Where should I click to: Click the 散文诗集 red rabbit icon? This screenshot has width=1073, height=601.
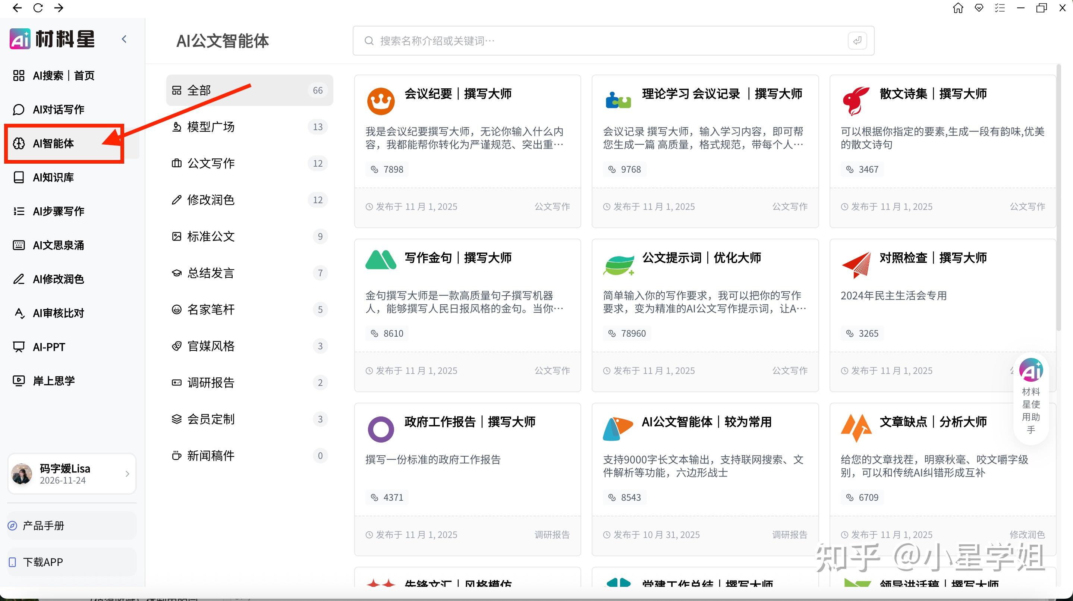856,101
